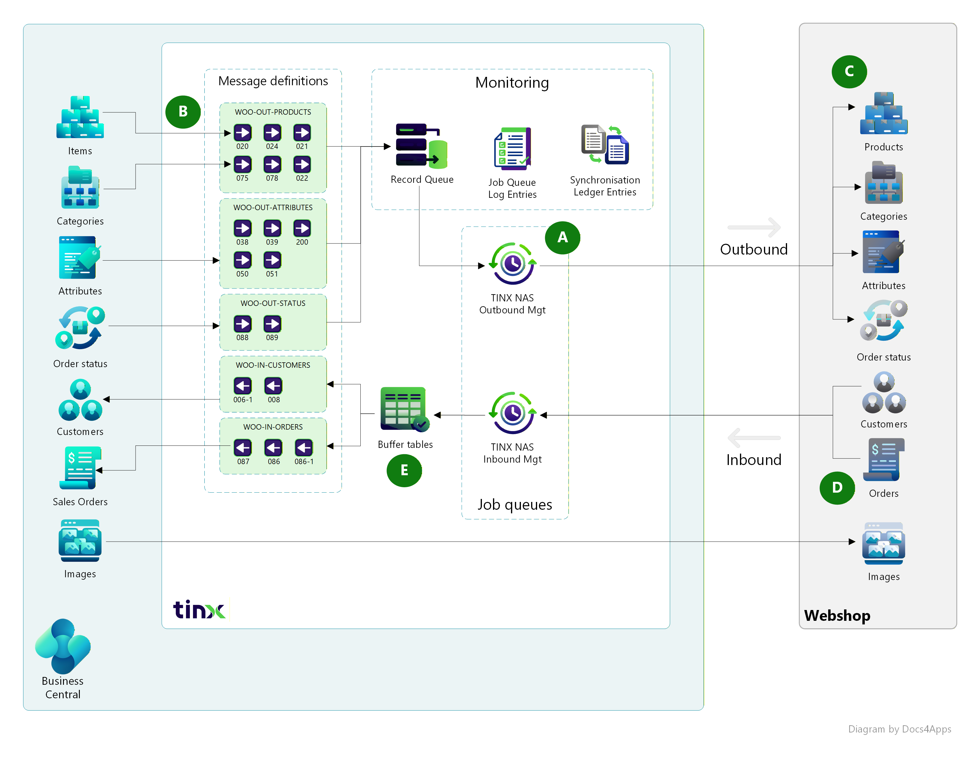Select message arrow 022
The image size is (980, 758).
302,164
